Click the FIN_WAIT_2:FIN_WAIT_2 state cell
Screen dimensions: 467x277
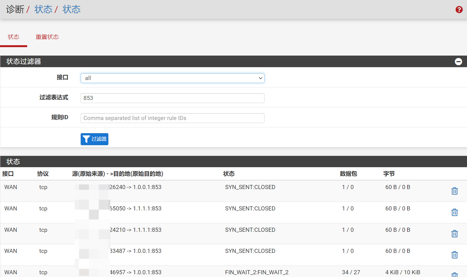tap(257, 272)
